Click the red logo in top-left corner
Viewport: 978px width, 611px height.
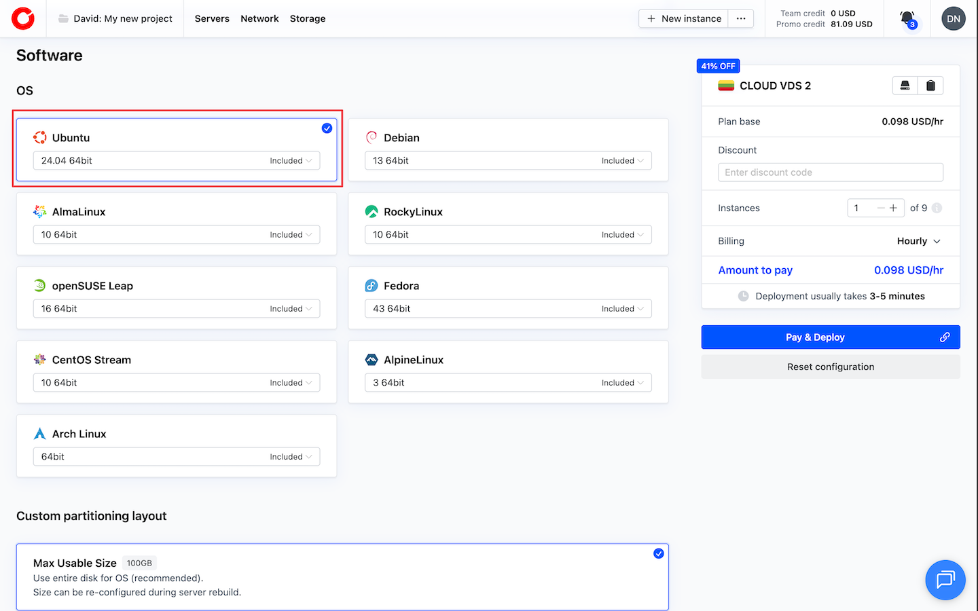(23, 18)
